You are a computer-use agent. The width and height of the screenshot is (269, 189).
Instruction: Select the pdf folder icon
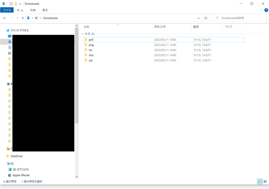[x=86, y=40]
